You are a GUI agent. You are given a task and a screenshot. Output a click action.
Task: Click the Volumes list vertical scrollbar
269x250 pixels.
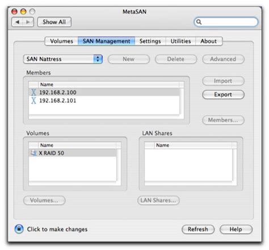(x=119, y=165)
